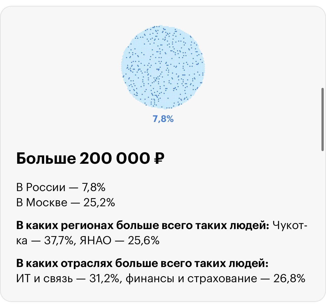Click the line «В Москве — 25,2%»
The width and height of the screenshot is (326, 306).
66,202
